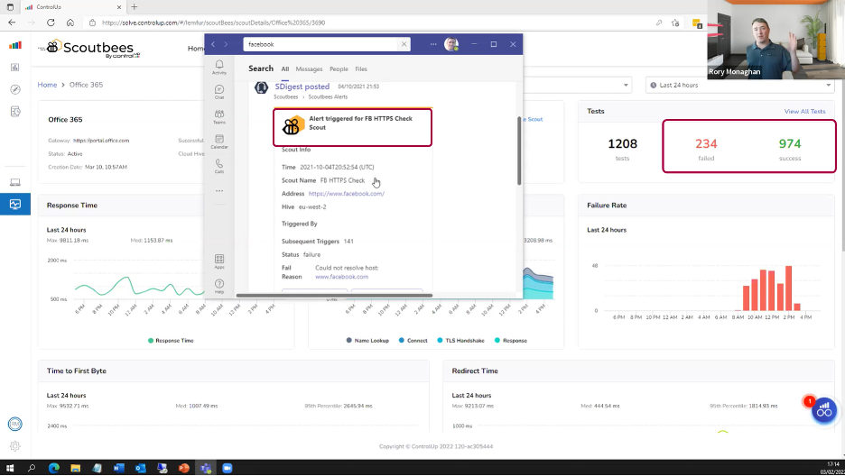Screen dimensions: 845x476
Task: Open second sidebar dashboard icon
Action: 15,68
